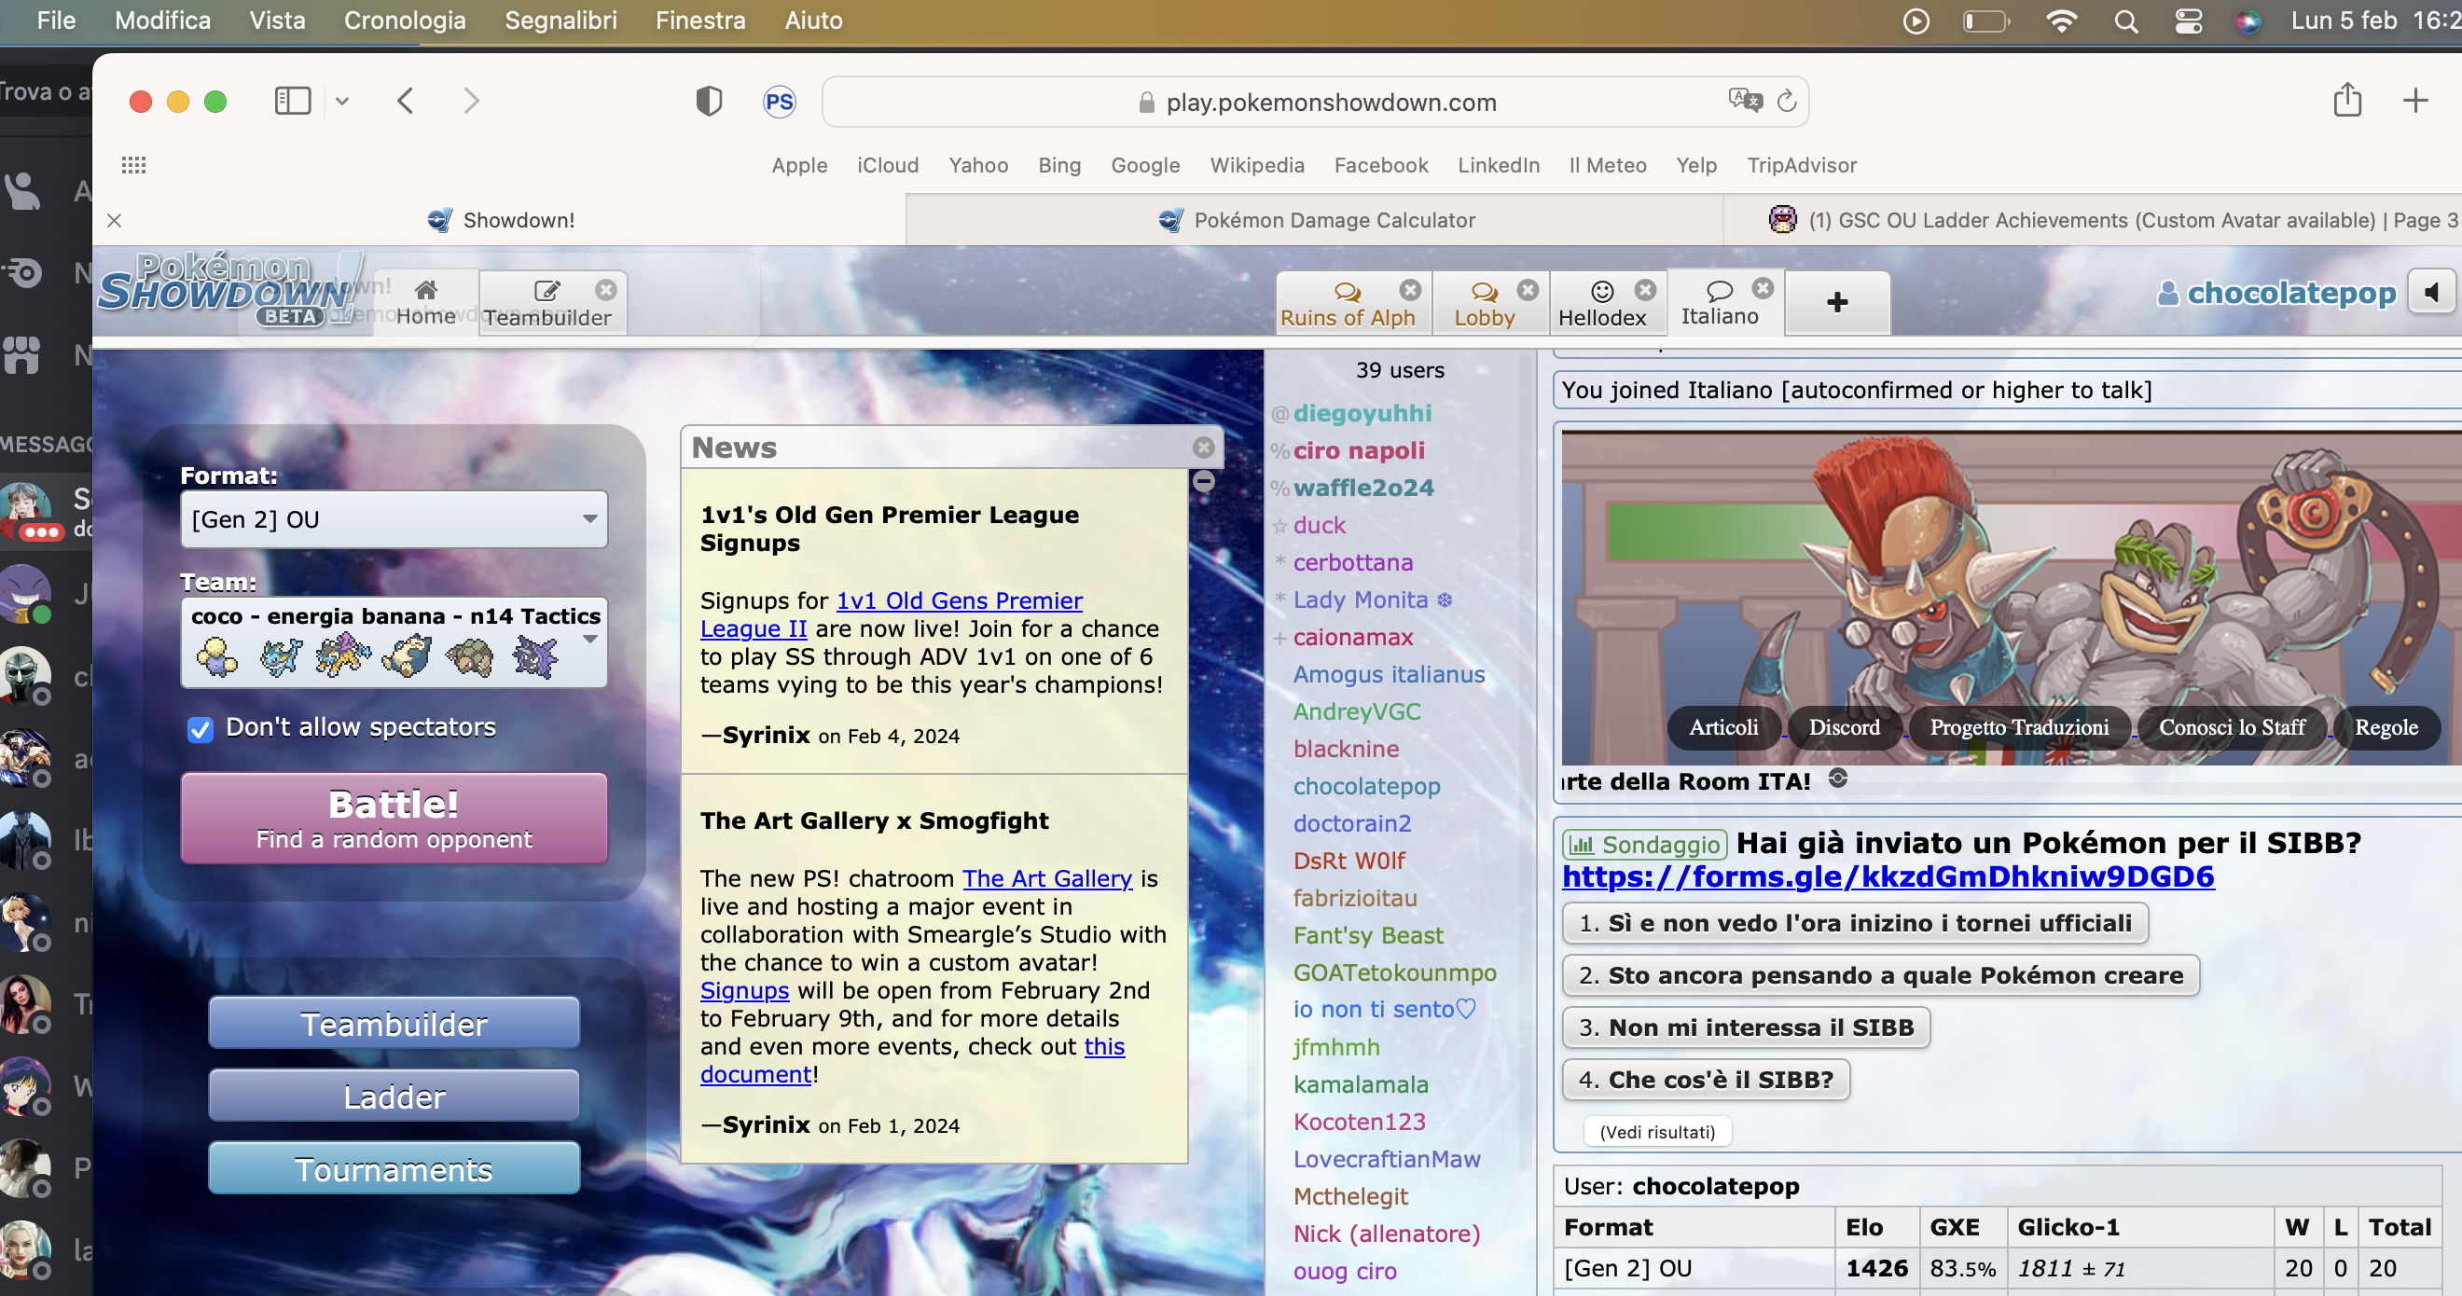Open the forms.gle poll link
The width and height of the screenshot is (2462, 1296).
(x=1888, y=876)
